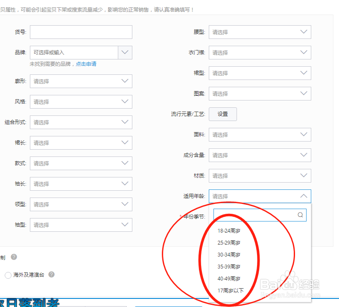Open the 裙长 dropdown
This screenshot has width=339, height=307.
[81, 143]
